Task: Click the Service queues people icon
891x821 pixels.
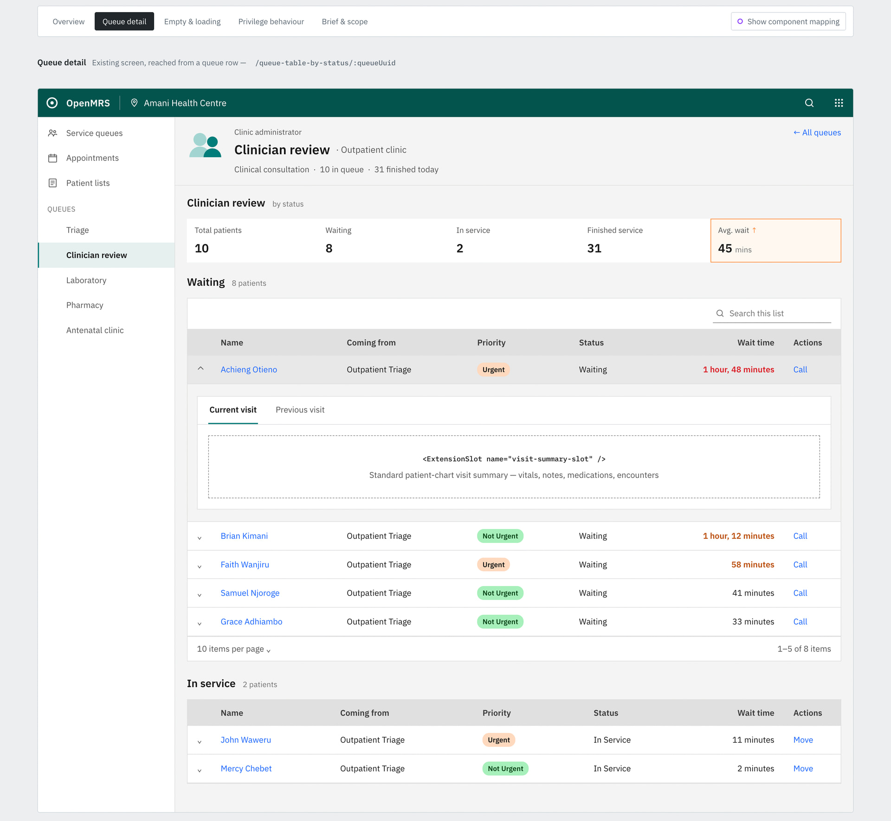Action: point(53,133)
